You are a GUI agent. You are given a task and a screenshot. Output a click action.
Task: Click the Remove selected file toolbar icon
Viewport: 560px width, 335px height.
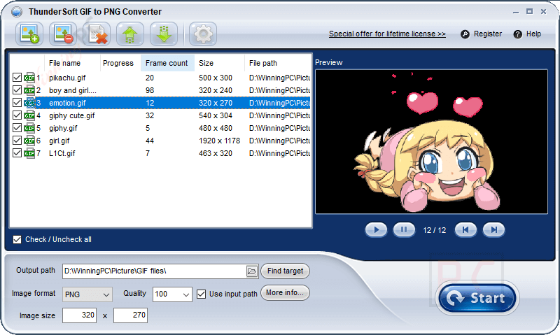(63, 34)
